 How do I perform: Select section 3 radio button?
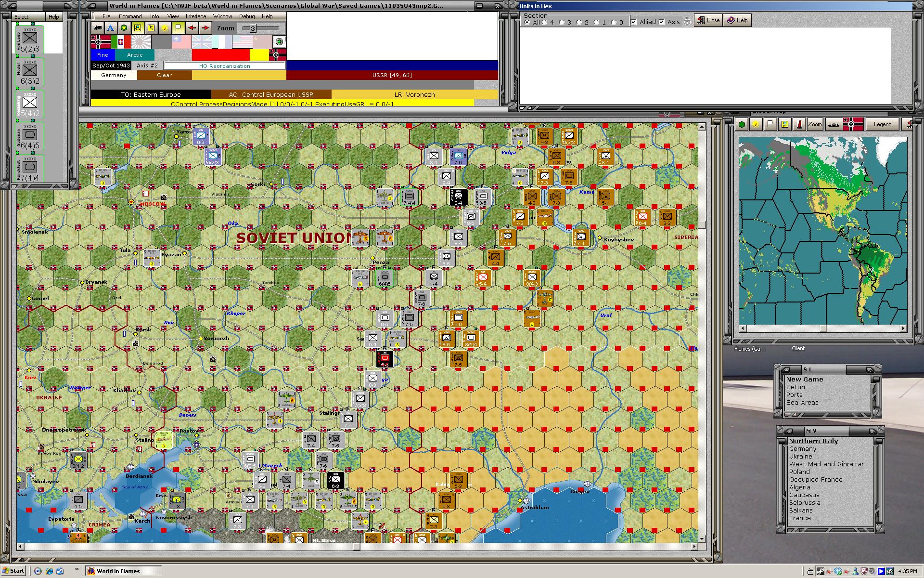pyautogui.click(x=562, y=22)
